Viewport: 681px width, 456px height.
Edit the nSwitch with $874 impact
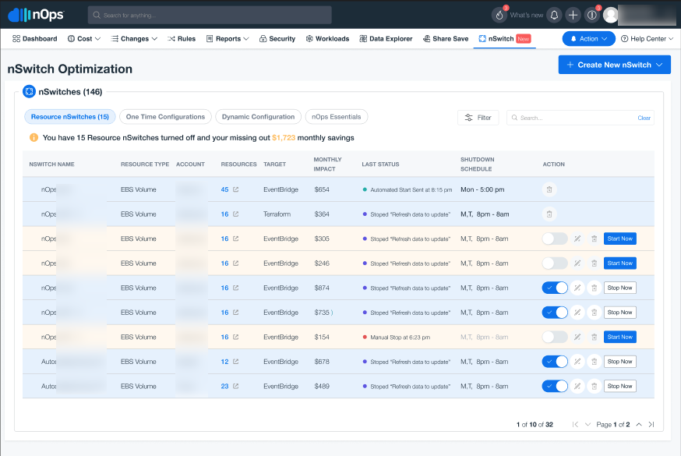pyautogui.click(x=577, y=288)
